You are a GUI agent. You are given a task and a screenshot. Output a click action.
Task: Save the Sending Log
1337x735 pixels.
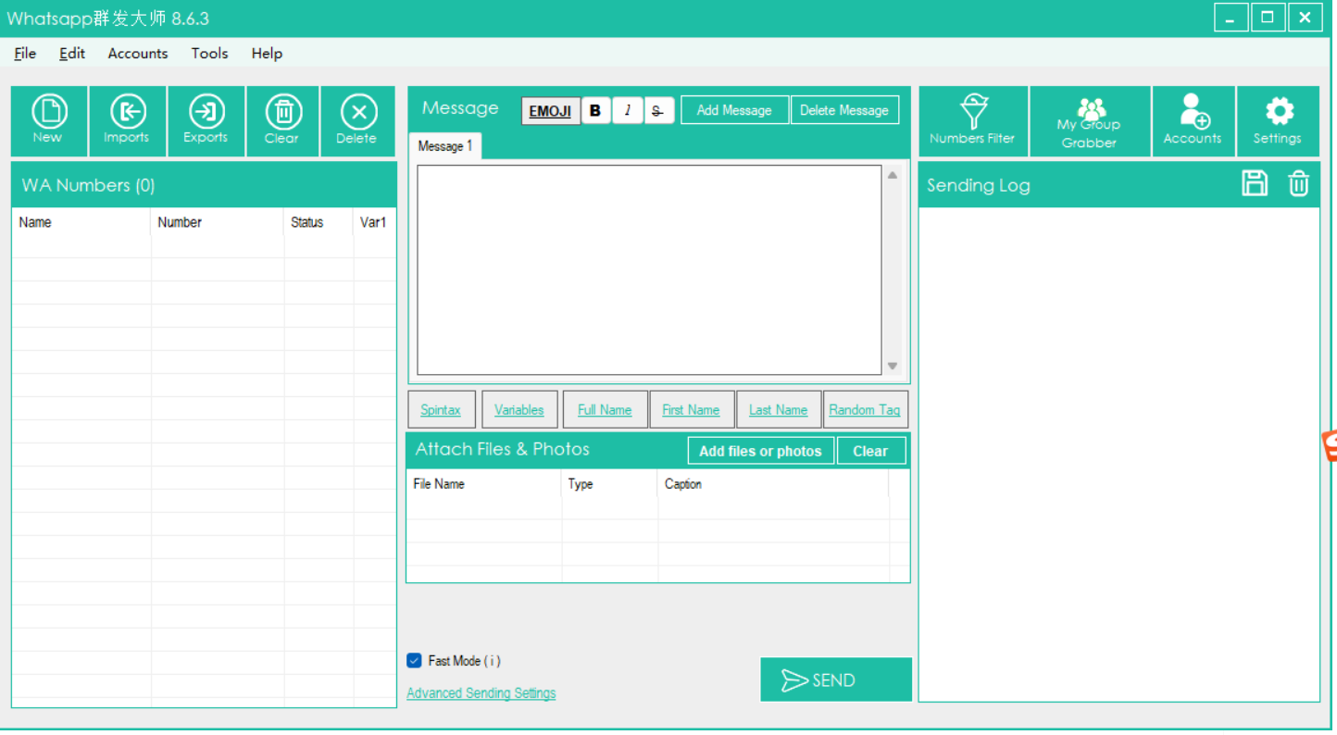click(1255, 183)
